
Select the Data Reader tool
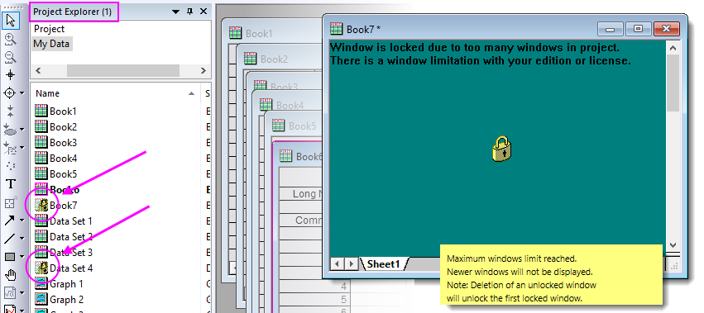(x=10, y=92)
